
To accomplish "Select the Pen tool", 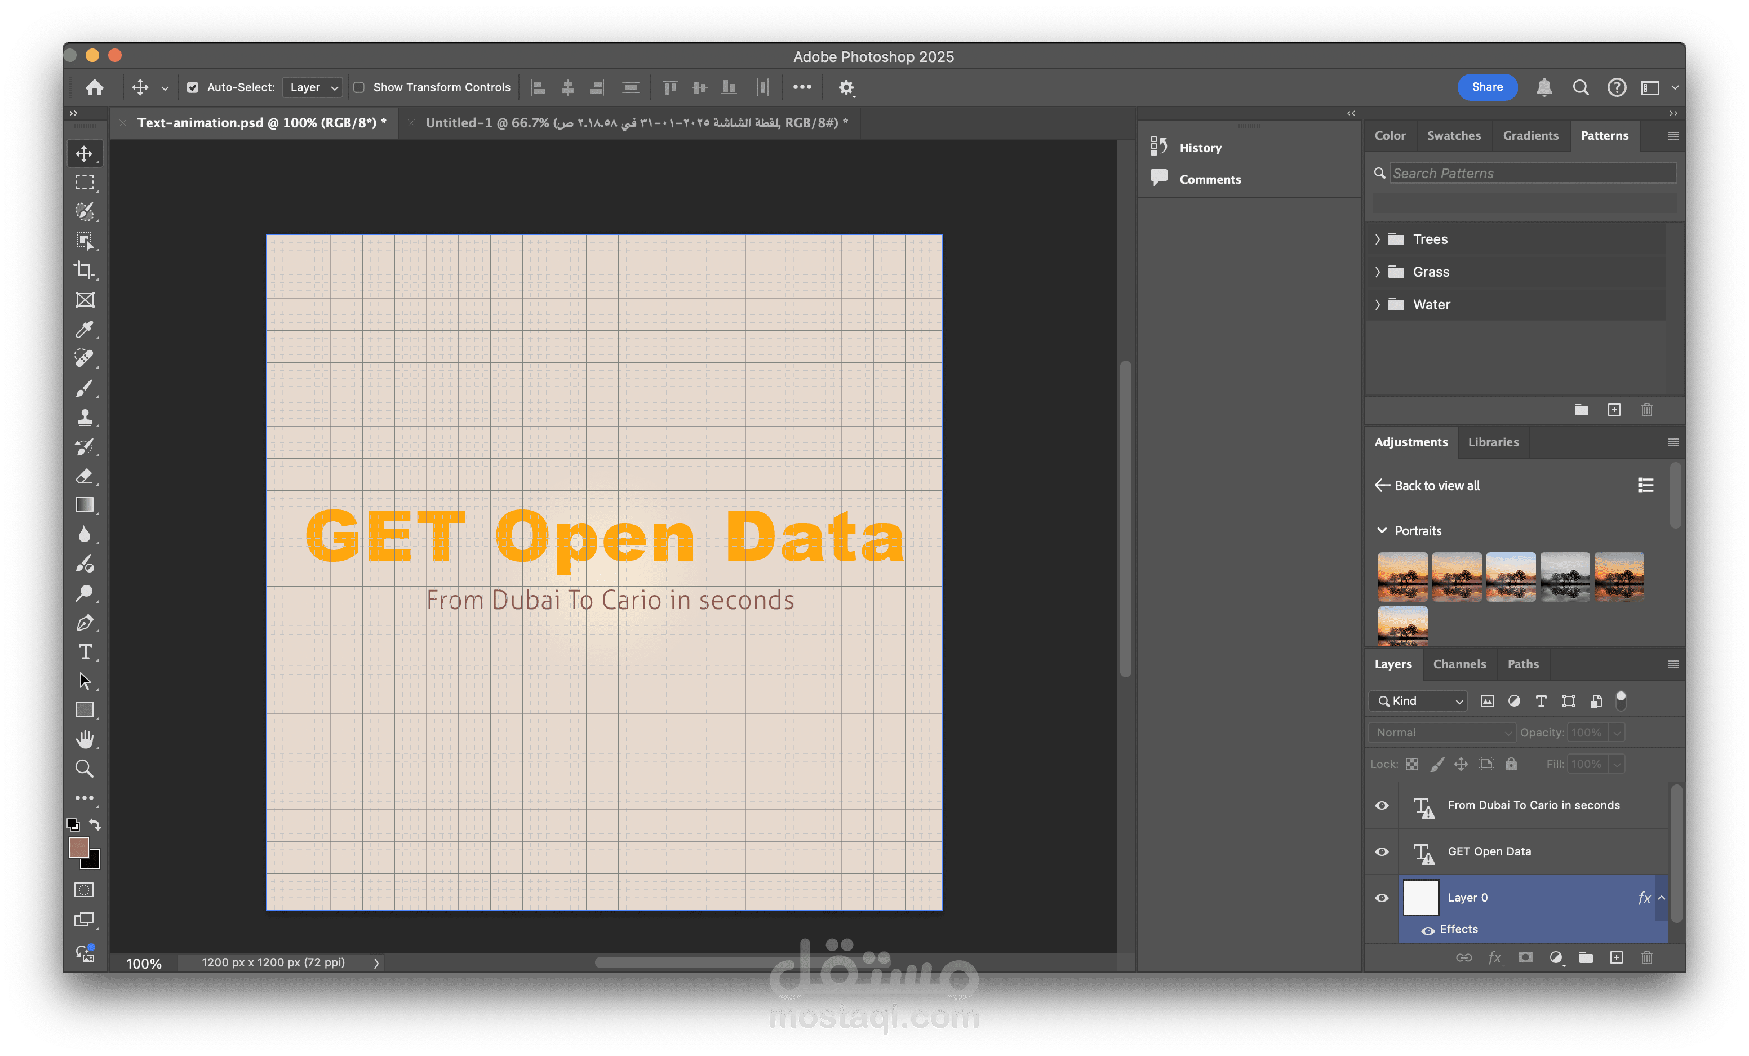I will (x=84, y=623).
